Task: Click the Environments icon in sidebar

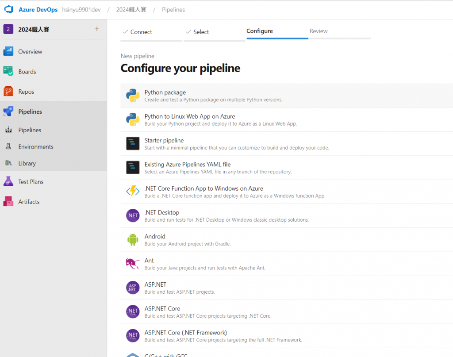Action: coord(9,146)
